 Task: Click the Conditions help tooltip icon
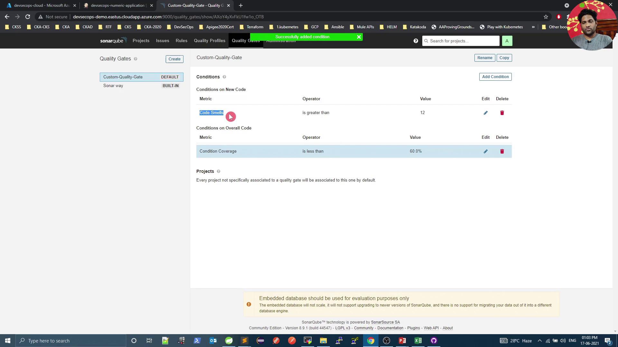(x=224, y=77)
